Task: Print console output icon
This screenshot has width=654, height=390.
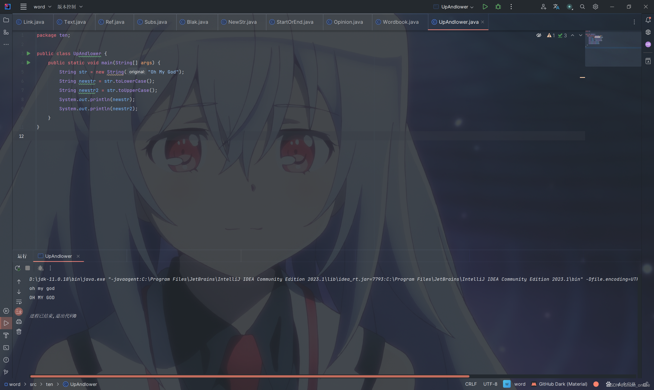Action: (19, 322)
